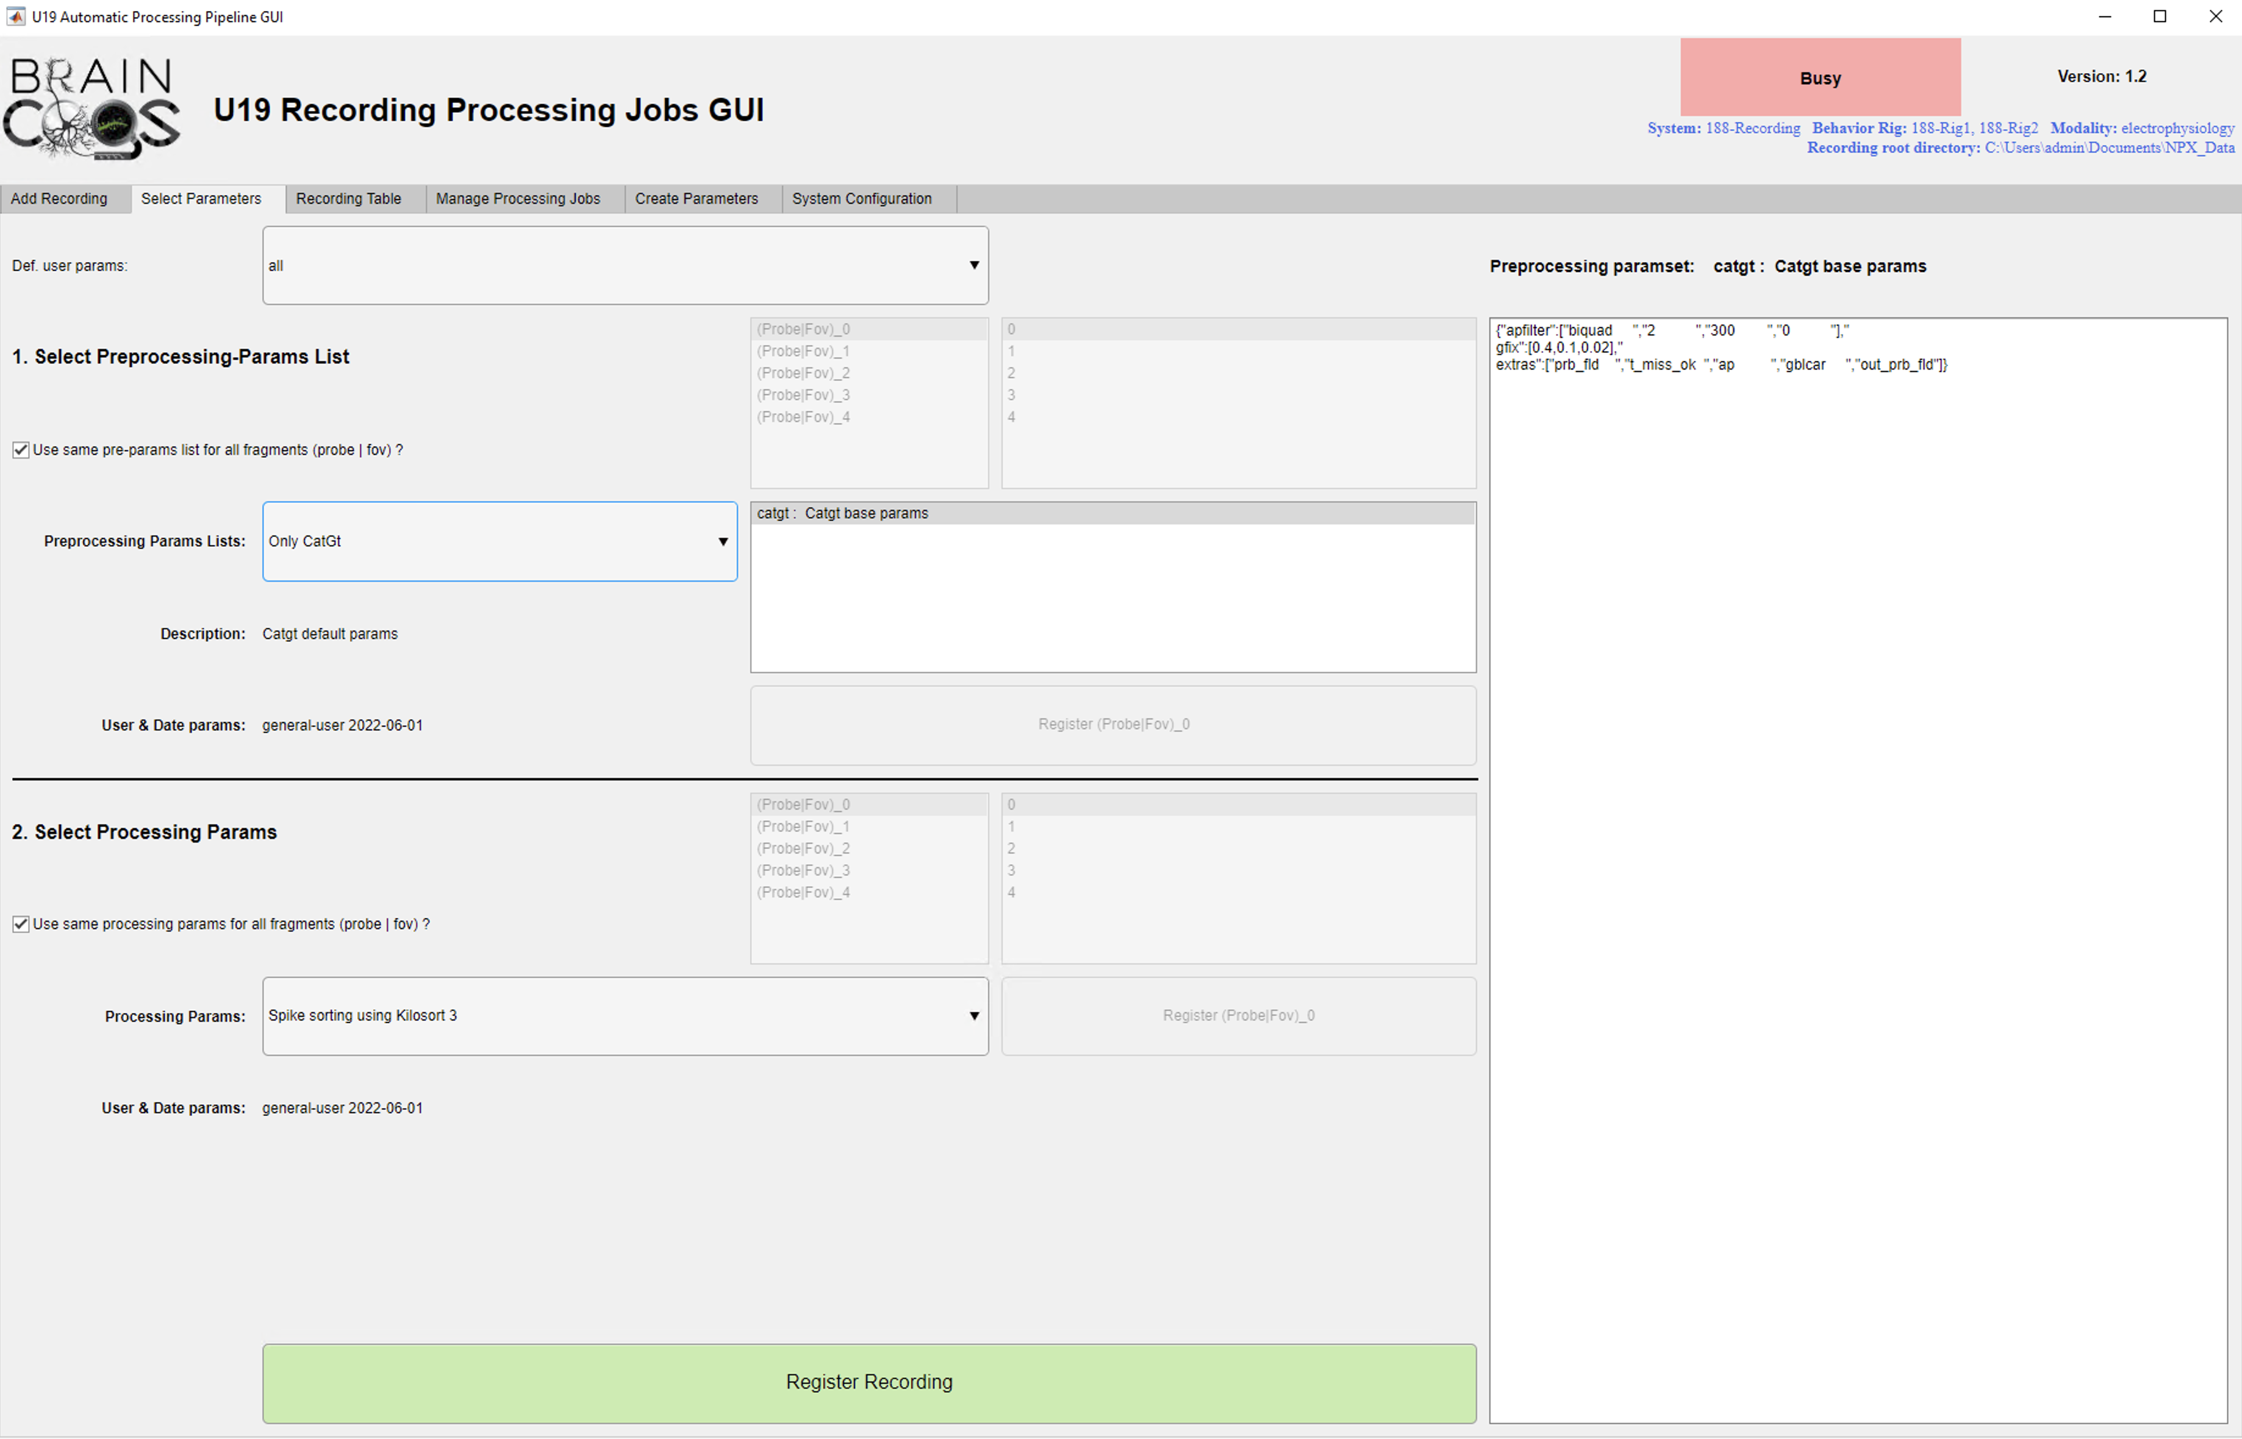Click Register (Probe|Fov)_0 button in processing section

tap(1238, 1016)
